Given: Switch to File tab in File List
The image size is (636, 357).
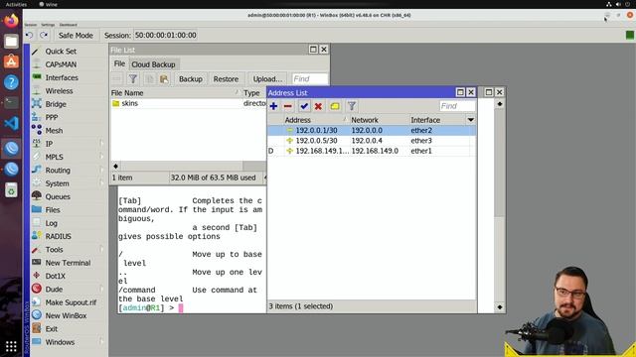Looking at the screenshot, I should [x=119, y=63].
